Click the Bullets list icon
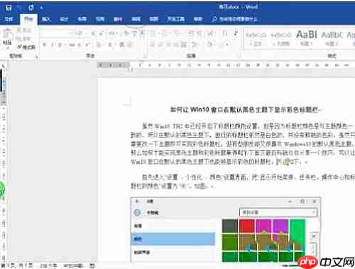355x269 pixels. tap(153, 33)
